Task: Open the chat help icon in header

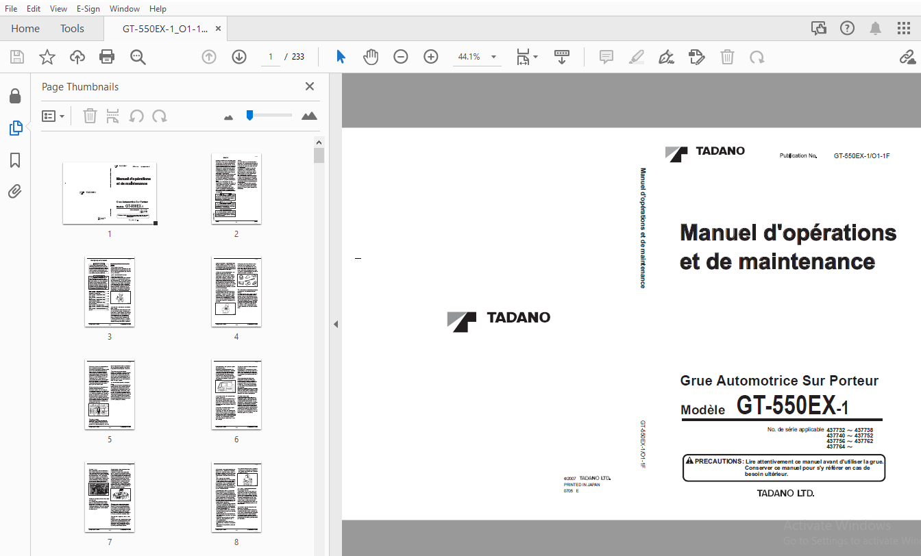Action: [819, 28]
